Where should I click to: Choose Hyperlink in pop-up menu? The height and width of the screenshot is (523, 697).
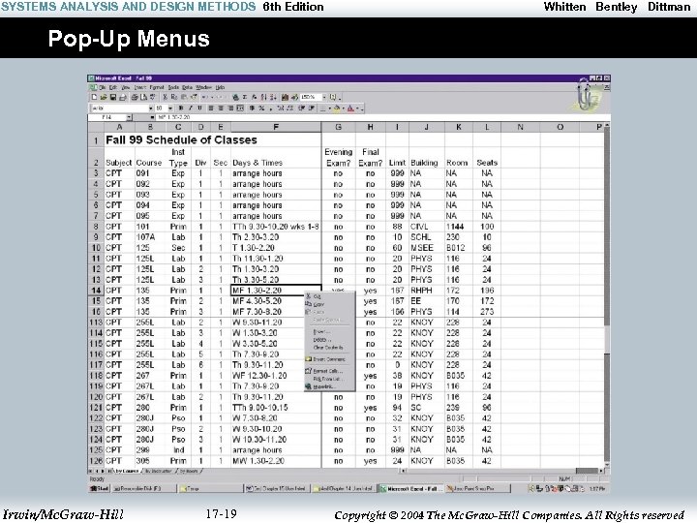(x=330, y=386)
